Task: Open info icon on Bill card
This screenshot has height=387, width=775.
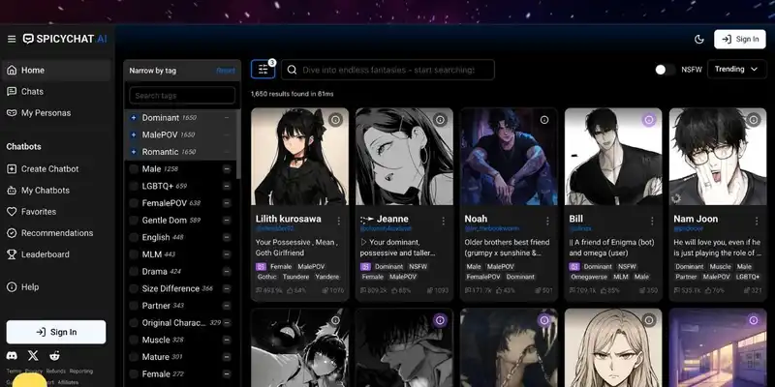Action: [649, 120]
